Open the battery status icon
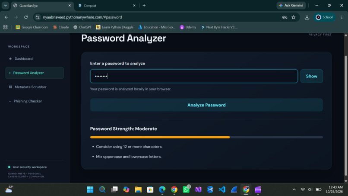The width and height of the screenshot is (348, 196). (319, 190)
